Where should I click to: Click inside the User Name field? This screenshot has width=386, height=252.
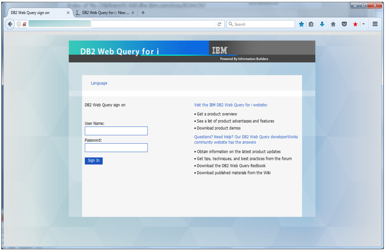116,131
